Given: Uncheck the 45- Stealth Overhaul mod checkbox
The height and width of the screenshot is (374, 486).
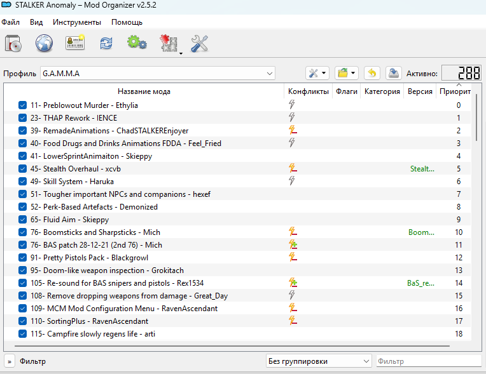Looking at the screenshot, I should click(23, 169).
